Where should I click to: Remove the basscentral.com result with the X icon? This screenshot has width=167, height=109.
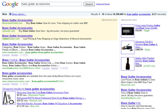[67, 68]
